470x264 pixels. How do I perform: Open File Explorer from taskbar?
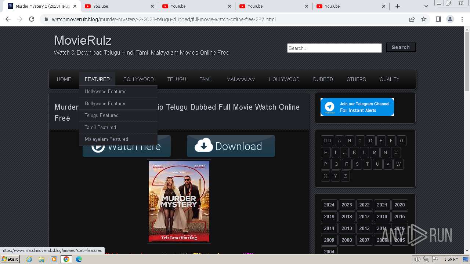(41, 259)
